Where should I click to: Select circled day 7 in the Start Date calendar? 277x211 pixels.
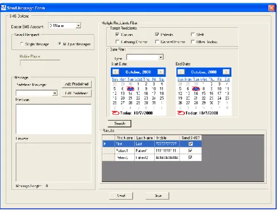tap(130, 89)
